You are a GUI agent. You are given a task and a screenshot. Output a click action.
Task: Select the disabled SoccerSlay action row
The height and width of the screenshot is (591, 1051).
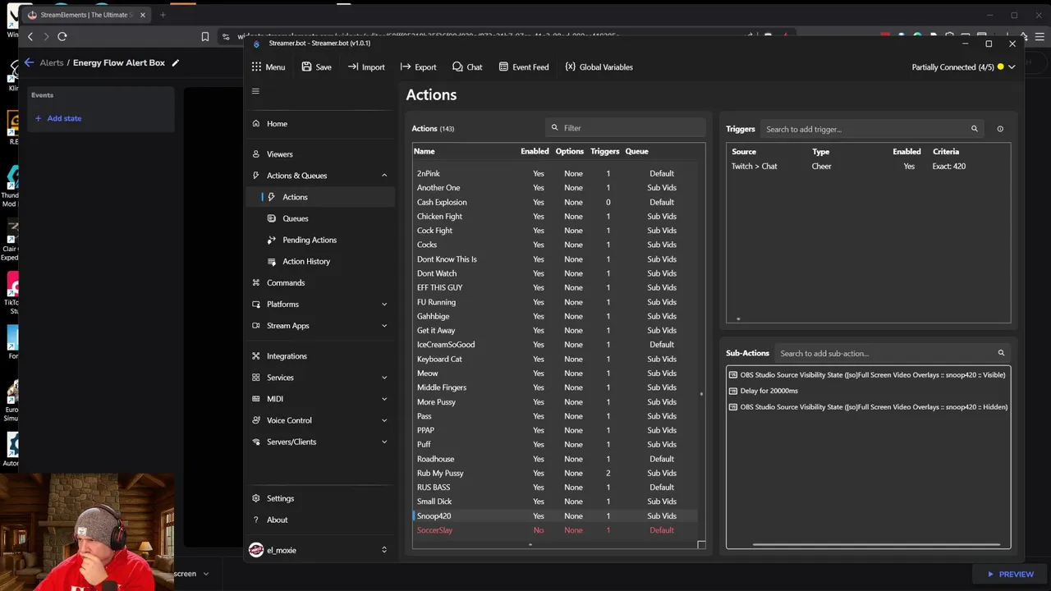pos(555,530)
